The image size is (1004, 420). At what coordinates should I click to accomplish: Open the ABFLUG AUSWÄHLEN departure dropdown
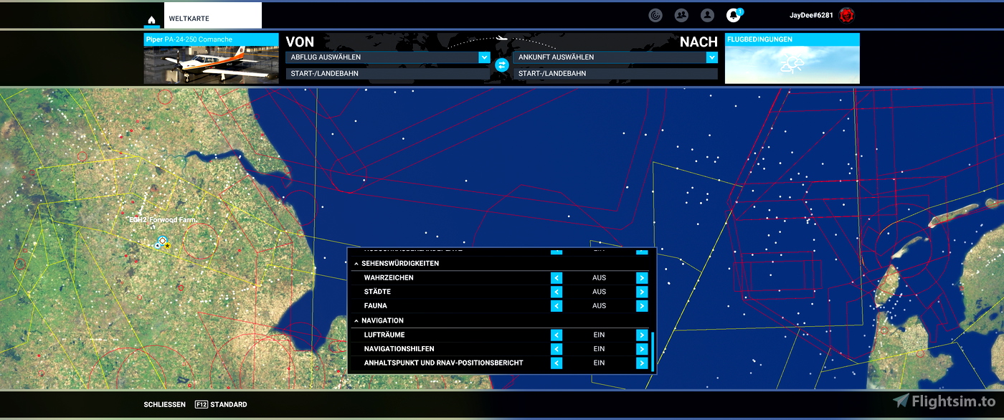[x=387, y=57]
